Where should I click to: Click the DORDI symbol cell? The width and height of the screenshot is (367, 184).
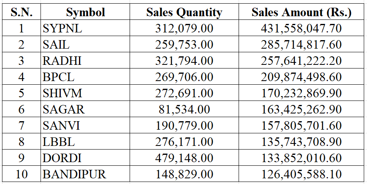tap(62, 158)
